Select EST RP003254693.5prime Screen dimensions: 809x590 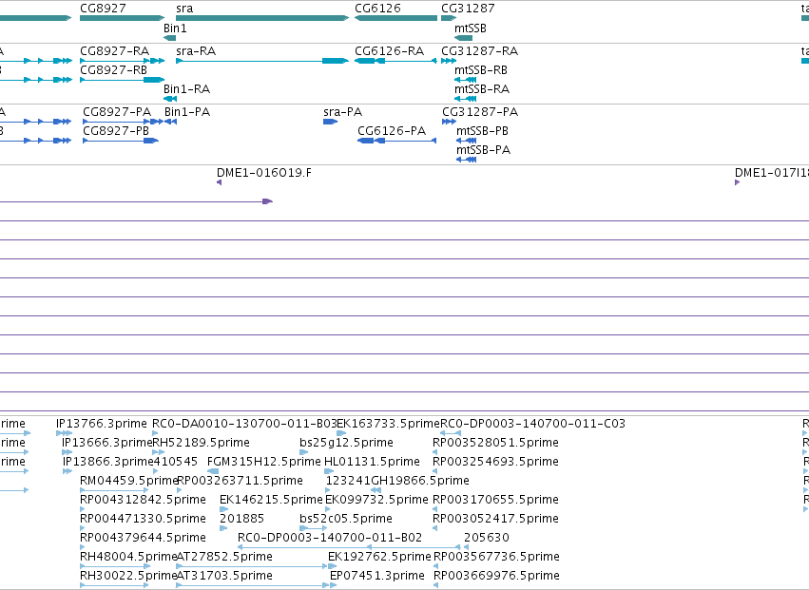[x=435, y=471]
